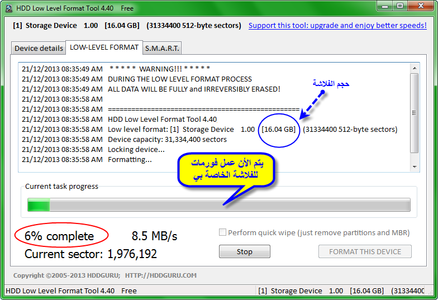Click the HDD tool title bar icon
438x300 pixels.
(9, 8)
